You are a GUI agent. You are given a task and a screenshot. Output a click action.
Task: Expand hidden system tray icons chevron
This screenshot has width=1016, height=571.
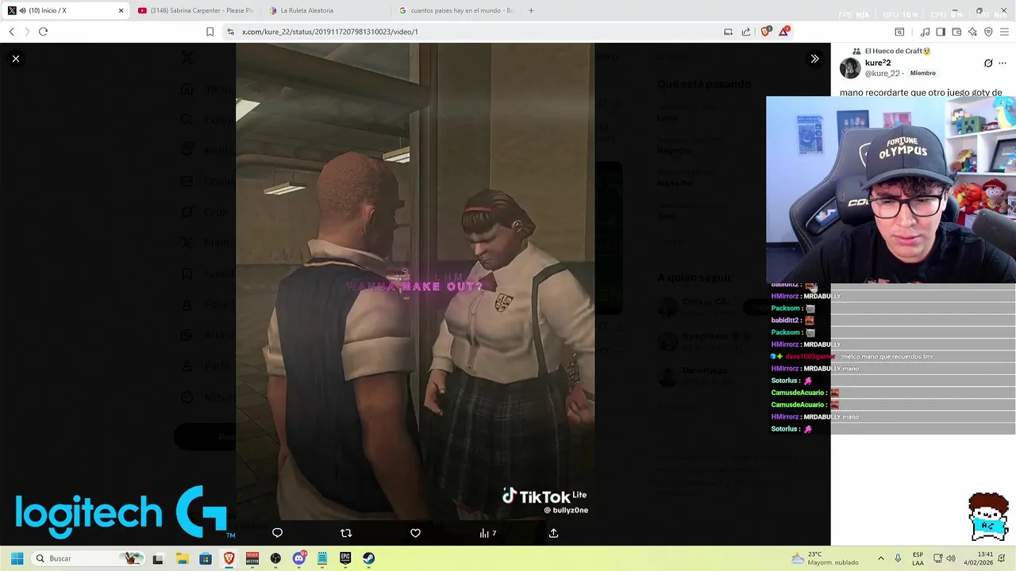[x=881, y=558]
